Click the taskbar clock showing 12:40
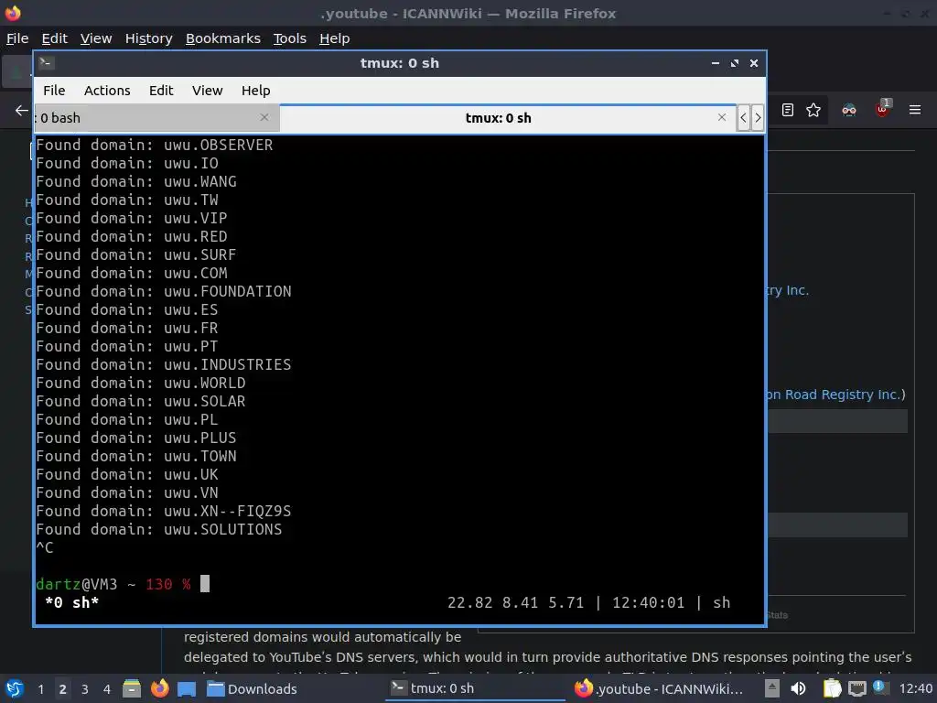The image size is (937, 703). point(915,688)
